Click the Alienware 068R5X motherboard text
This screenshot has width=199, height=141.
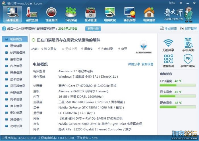[83, 91]
